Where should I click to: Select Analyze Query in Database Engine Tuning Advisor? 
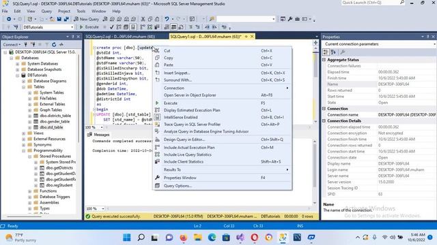click(x=222, y=131)
